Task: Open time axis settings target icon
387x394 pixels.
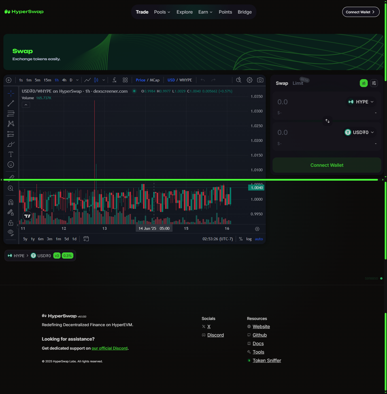Action: (x=257, y=229)
